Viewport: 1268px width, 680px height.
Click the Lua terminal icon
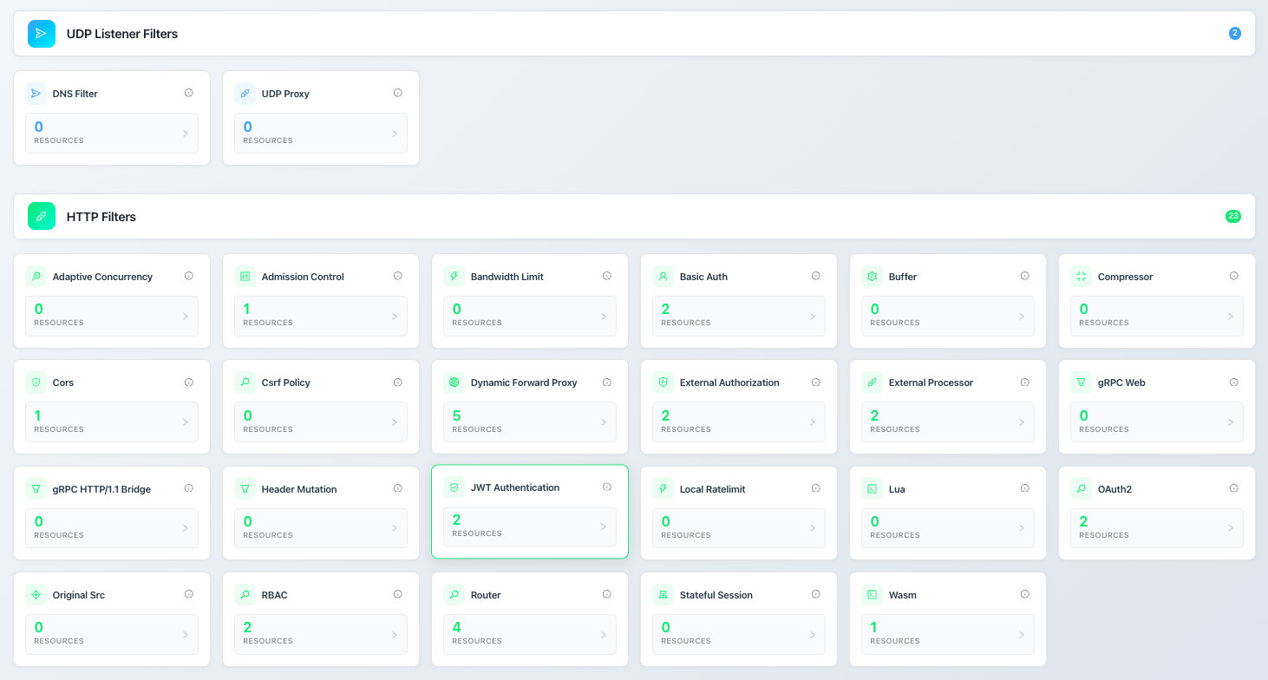tap(872, 489)
